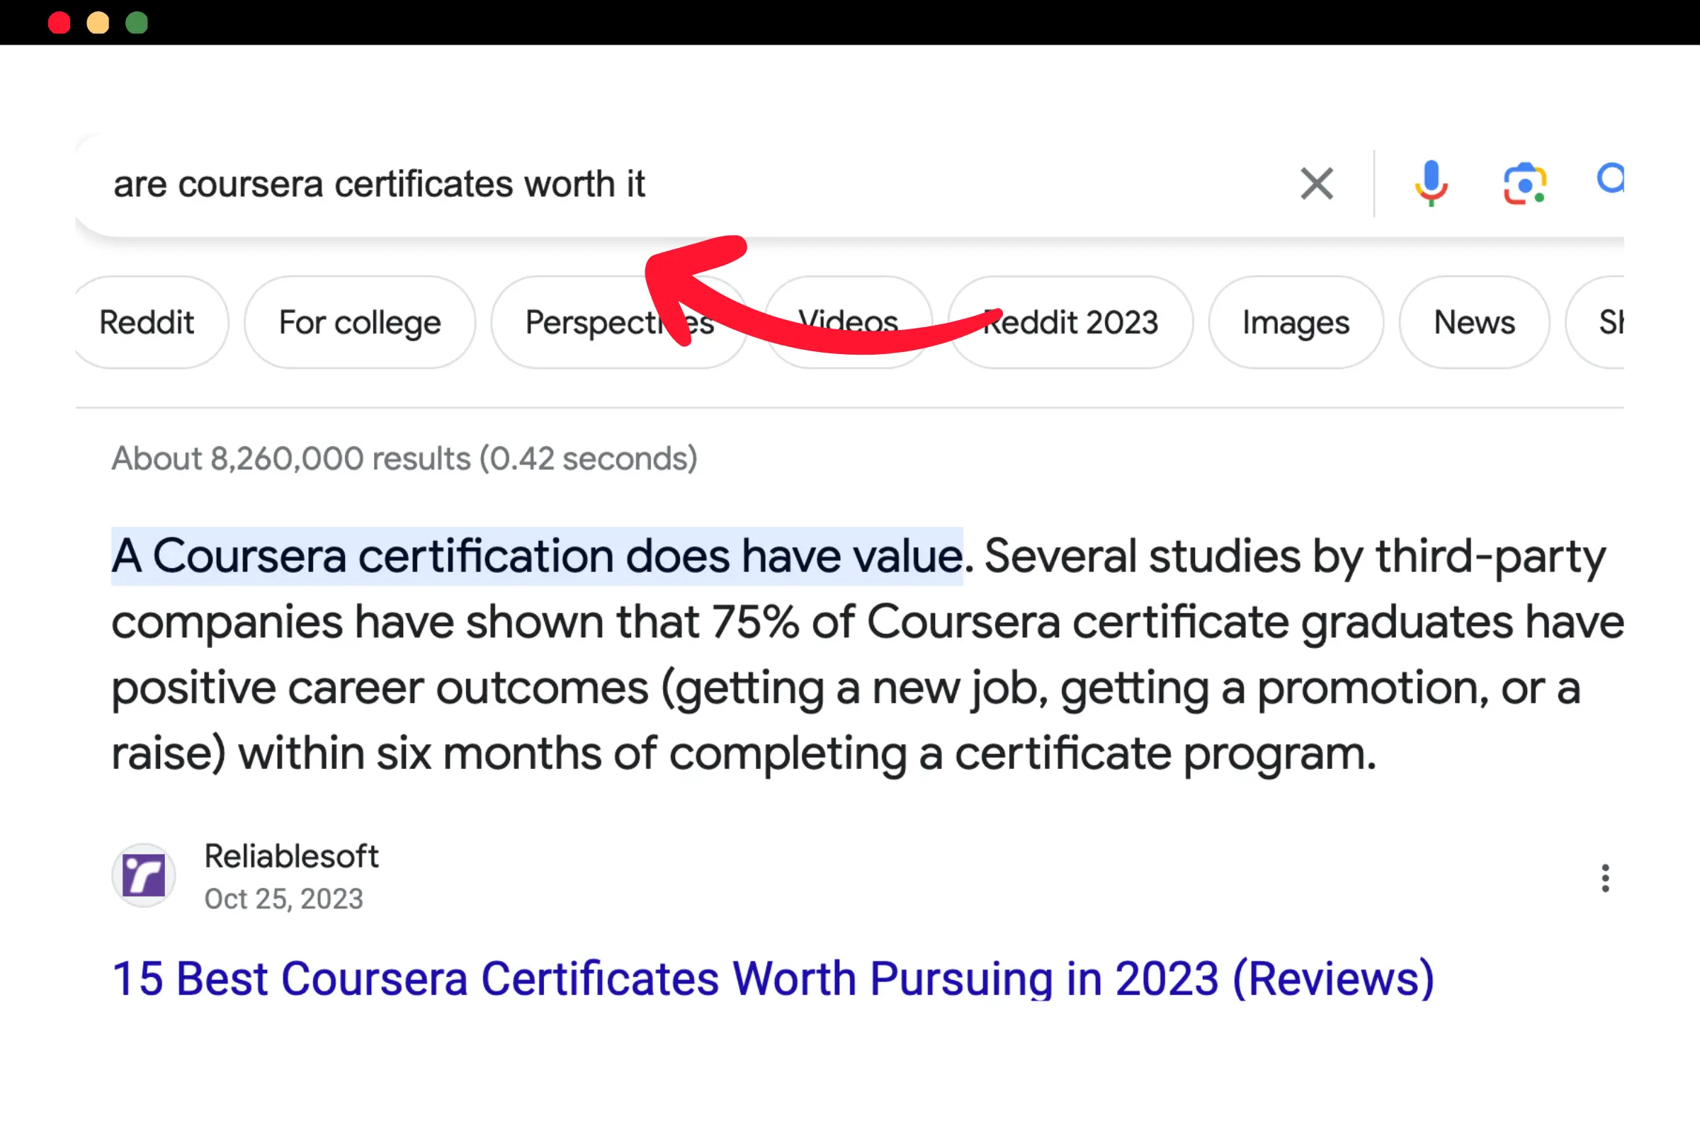Click the yellow minimize window dot
Image resolution: width=1700 pixels, height=1133 pixels.
click(98, 23)
